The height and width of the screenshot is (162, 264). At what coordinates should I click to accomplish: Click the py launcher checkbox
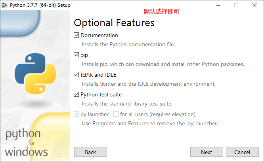[77, 114]
